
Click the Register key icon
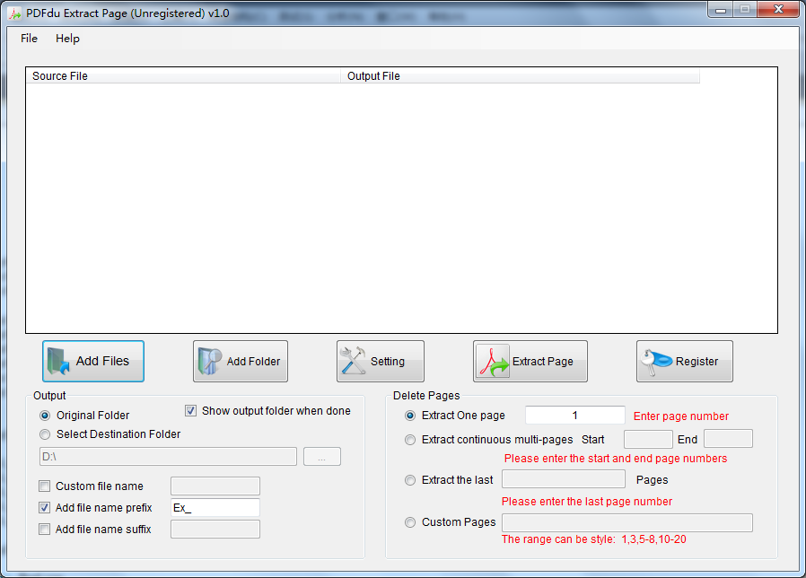[656, 362]
